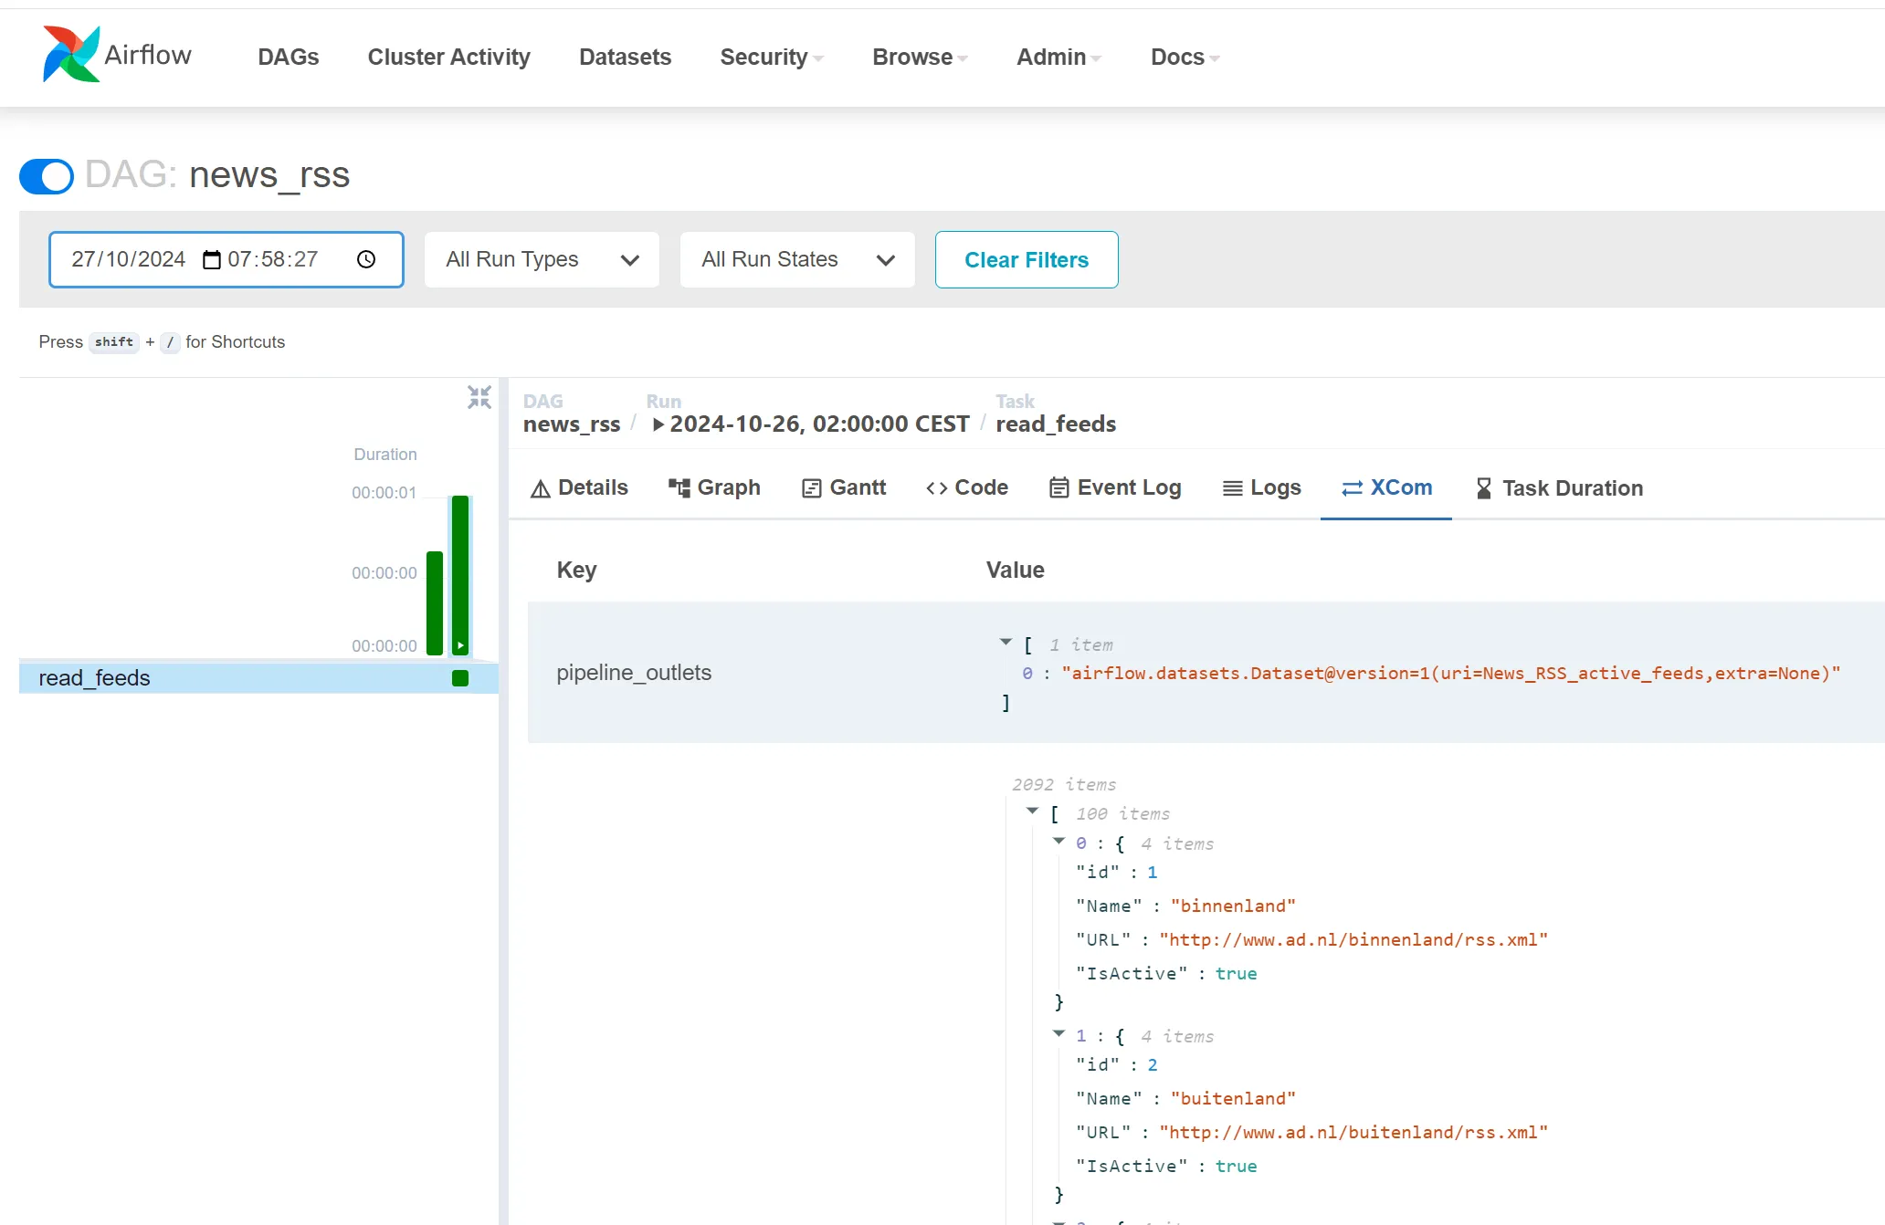Viewport: 1885px width, 1225px height.
Task: Click the calendar icon in date field
Action: (x=212, y=260)
